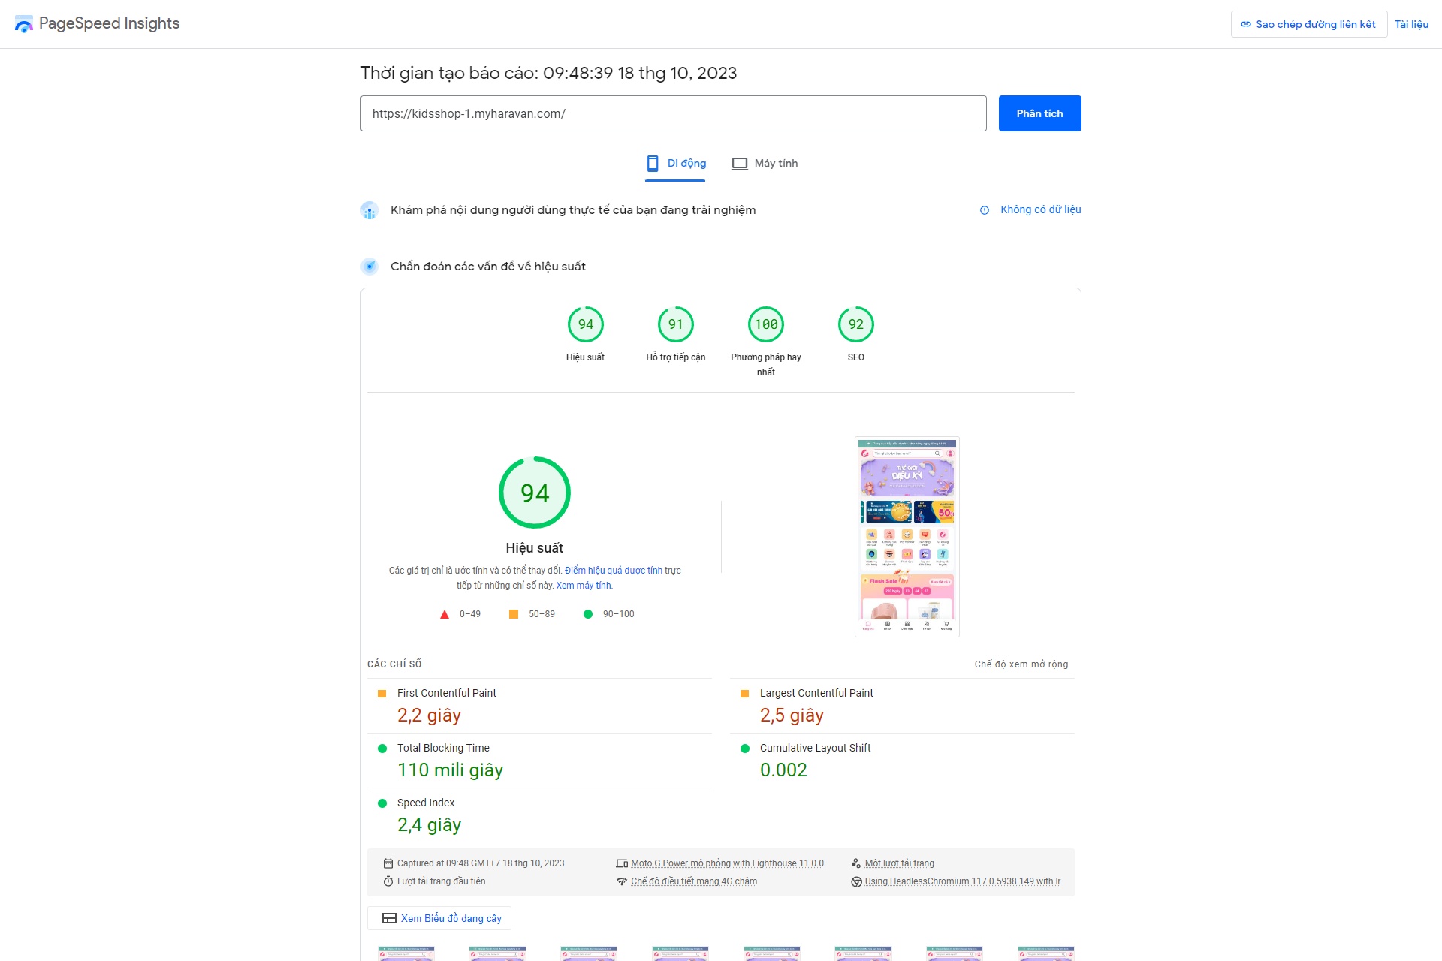
Task: Click the link icon in Sao chép đường liên kết
Action: tap(1246, 24)
